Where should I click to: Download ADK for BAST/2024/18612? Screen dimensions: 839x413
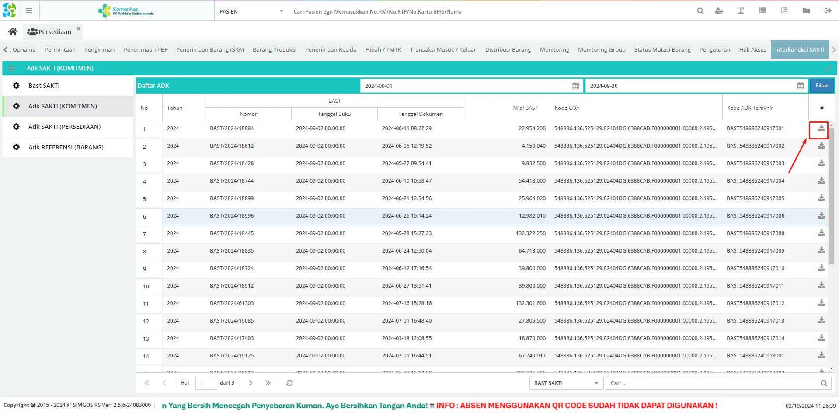[x=822, y=146]
